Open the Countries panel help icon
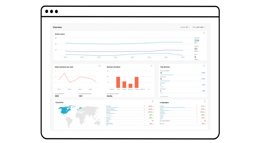 (x=152, y=101)
